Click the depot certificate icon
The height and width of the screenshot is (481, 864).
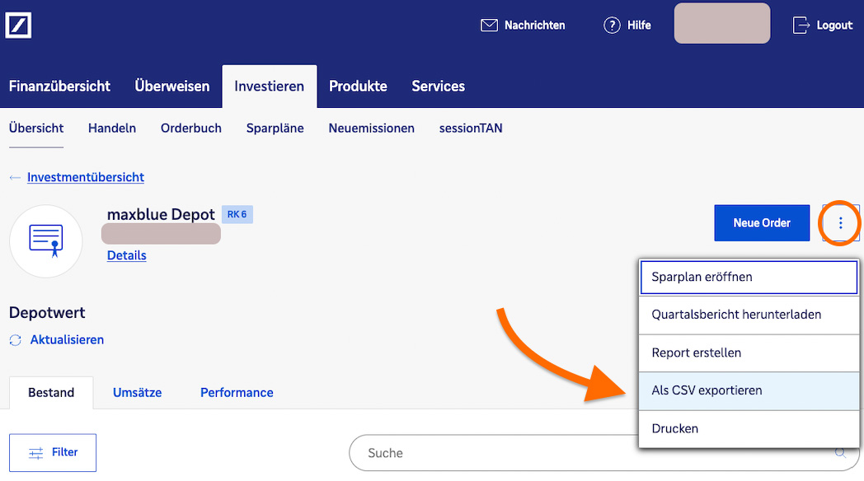pyautogui.click(x=45, y=241)
